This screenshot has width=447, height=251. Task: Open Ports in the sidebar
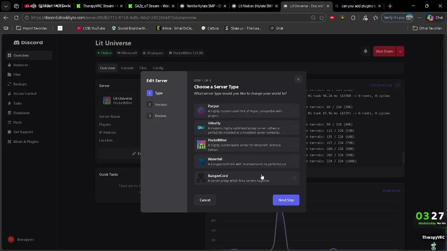(17, 122)
